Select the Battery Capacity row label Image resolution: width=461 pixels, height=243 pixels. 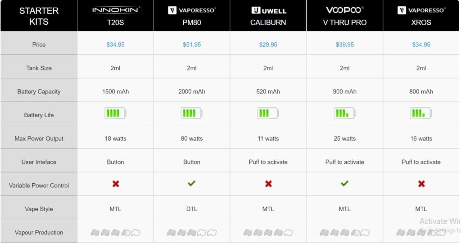click(39, 92)
